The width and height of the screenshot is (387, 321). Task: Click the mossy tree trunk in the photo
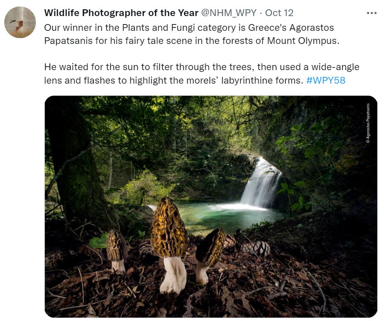coord(76,168)
